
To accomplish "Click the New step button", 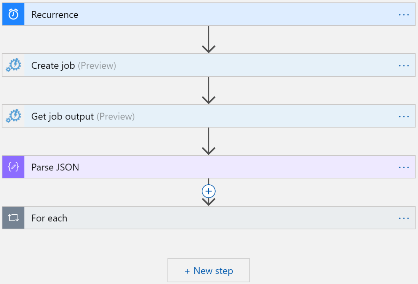I will coord(208,270).
